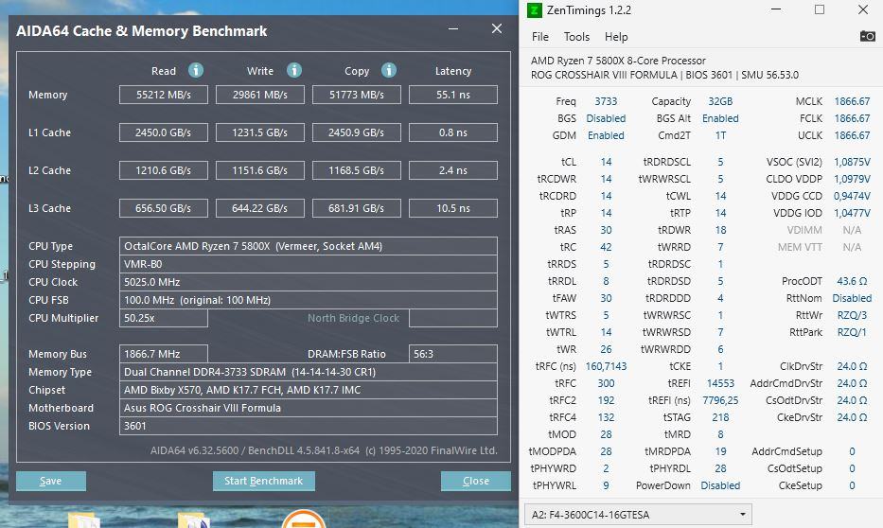Click the Capacity value 32GB
This screenshot has height=528, width=883.
(720, 101)
